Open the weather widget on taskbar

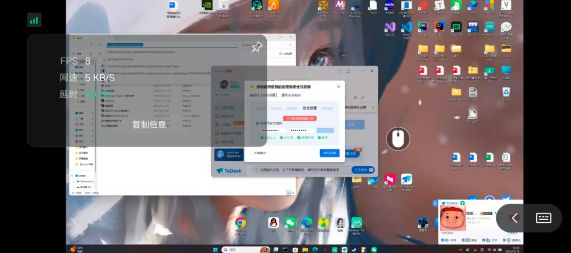77,249
